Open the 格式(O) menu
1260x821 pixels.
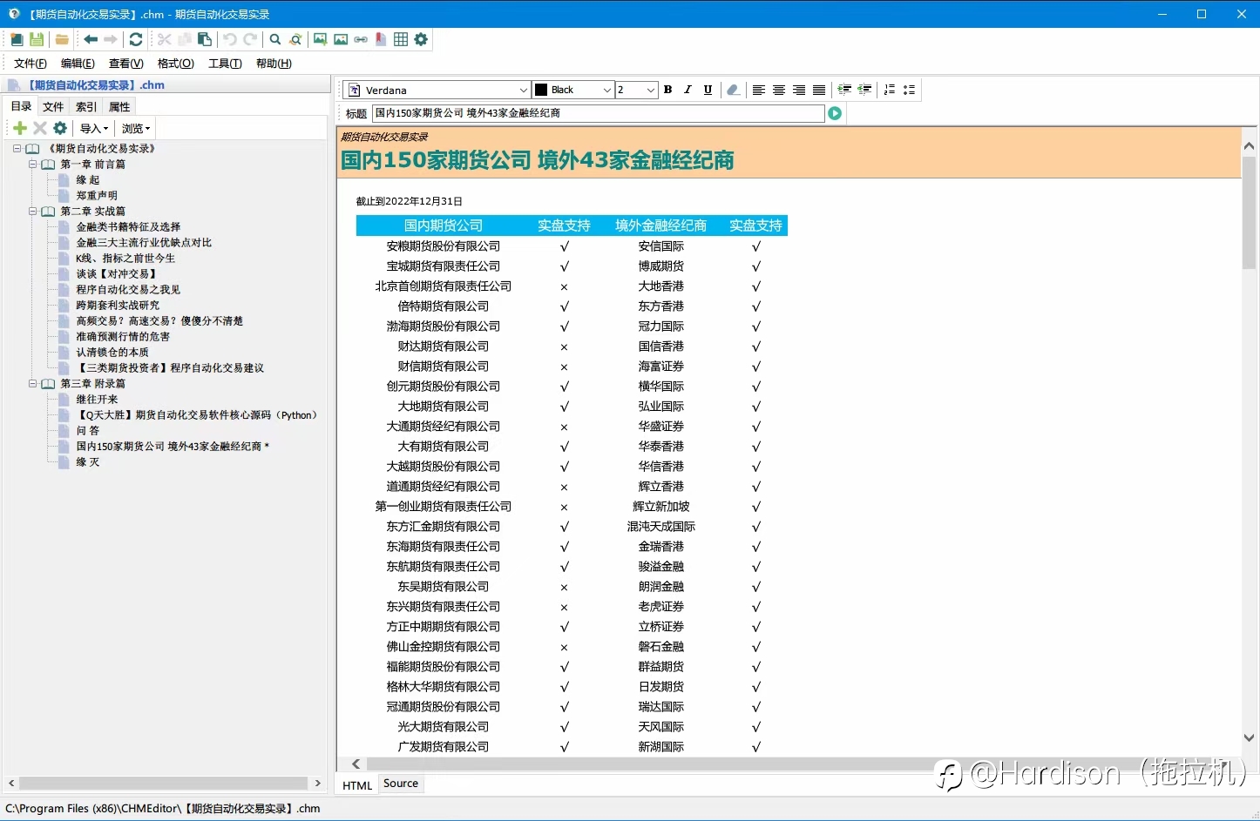point(175,64)
